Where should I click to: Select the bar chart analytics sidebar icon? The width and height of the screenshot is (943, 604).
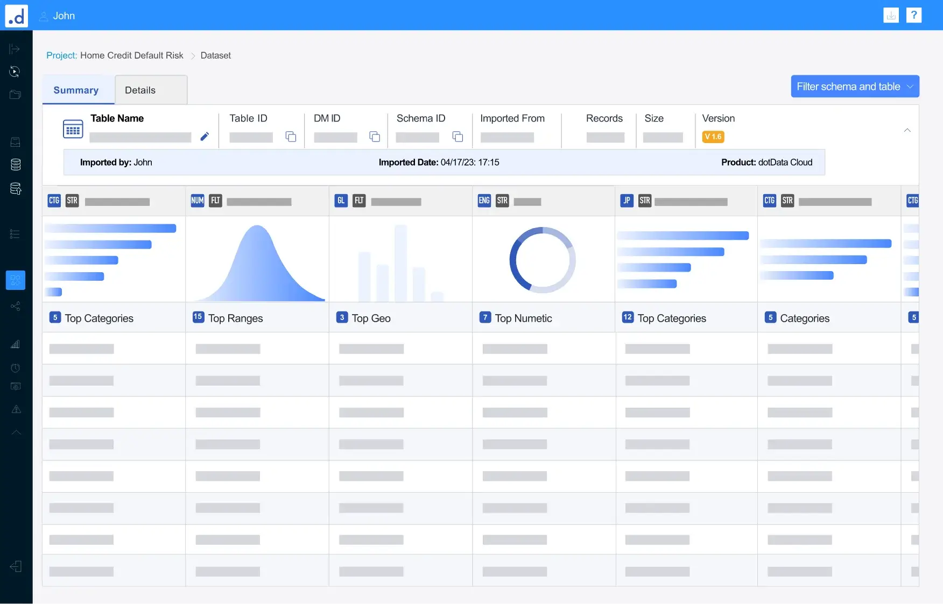pyautogui.click(x=16, y=344)
